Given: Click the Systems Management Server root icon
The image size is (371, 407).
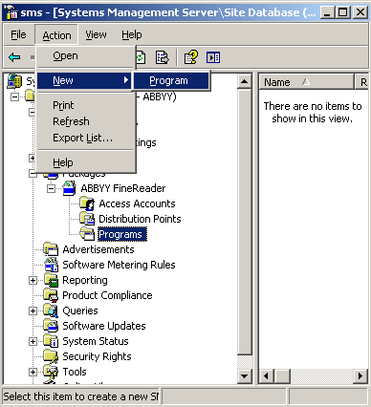Looking at the screenshot, I should 14,81.
